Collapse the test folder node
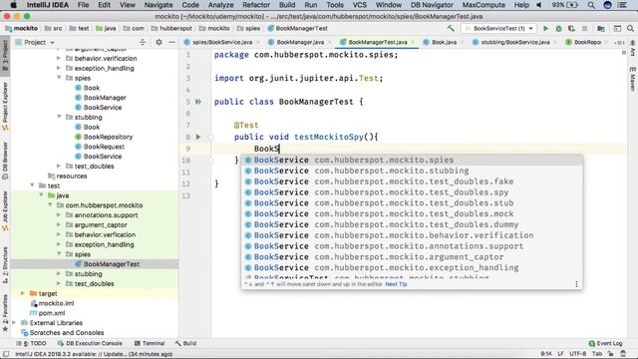This screenshot has width=638, height=359. (32, 185)
